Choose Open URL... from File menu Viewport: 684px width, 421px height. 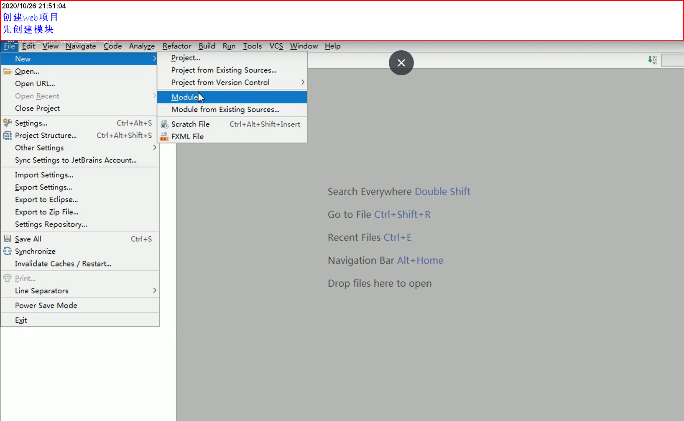tap(80, 84)
